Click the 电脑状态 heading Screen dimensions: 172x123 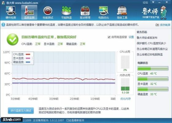[x=143, y=63]
